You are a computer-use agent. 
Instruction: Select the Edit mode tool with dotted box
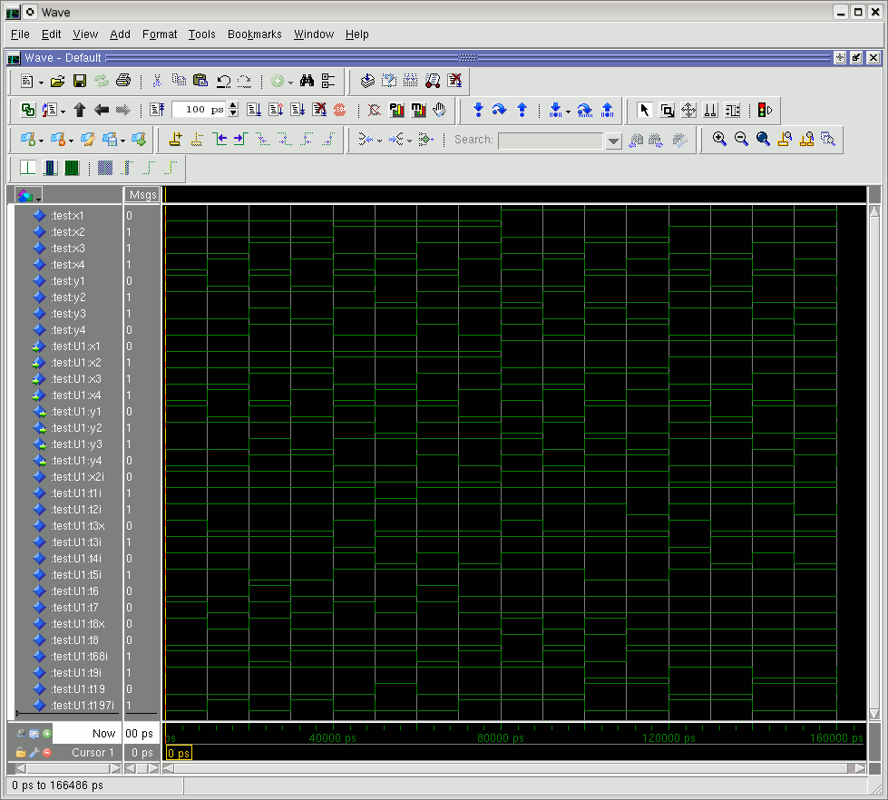(x=732, y=110)
